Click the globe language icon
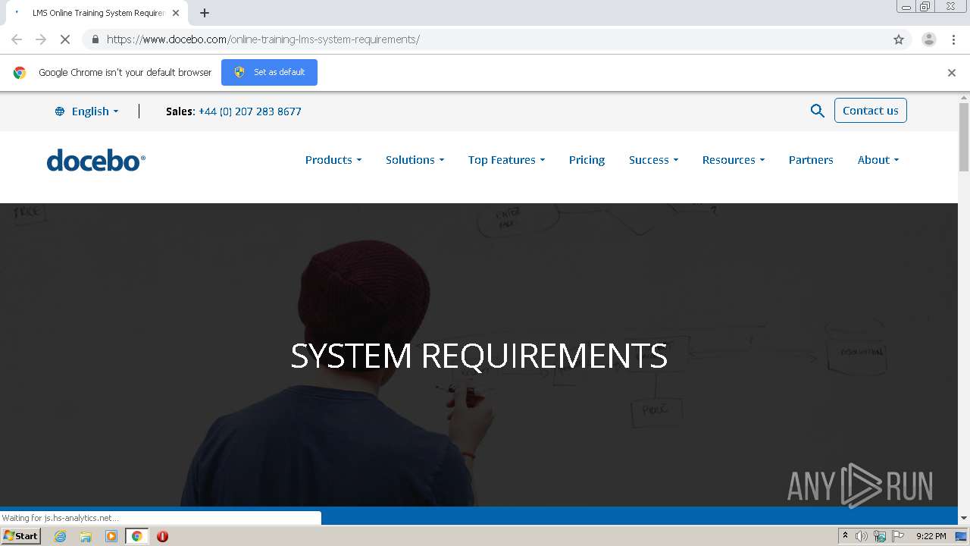The image size is (970, 546). tap(60, 111)
